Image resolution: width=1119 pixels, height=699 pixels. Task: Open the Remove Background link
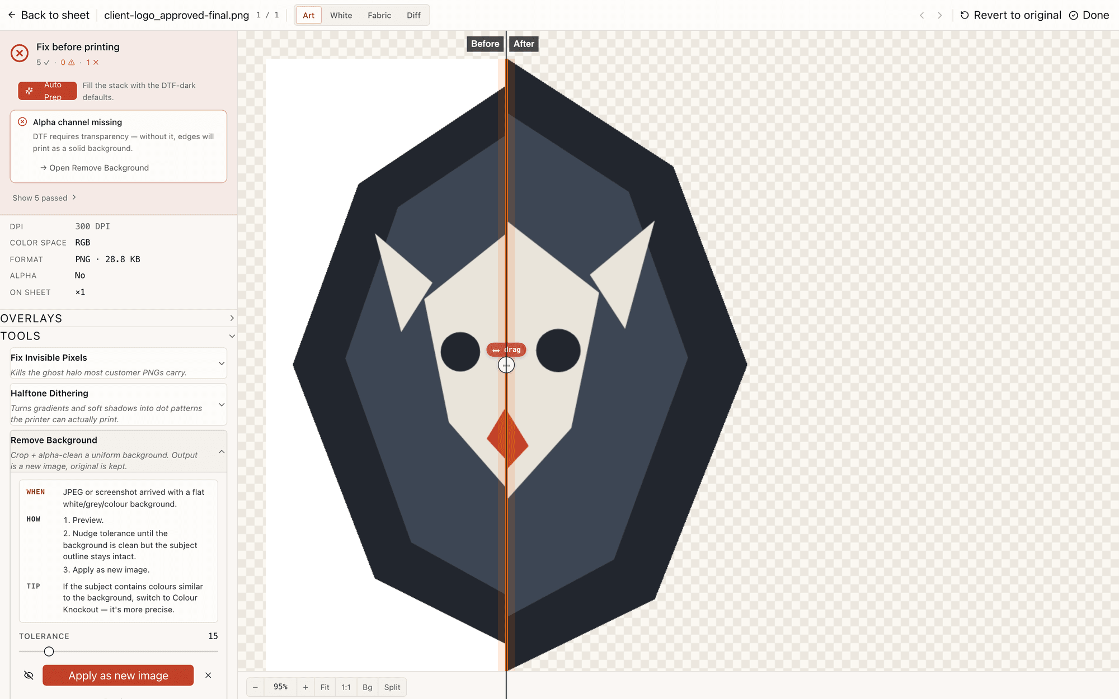(95, 168)
